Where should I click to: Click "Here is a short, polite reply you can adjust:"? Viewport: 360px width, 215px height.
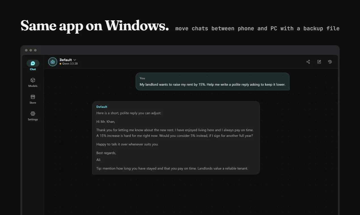point(129,113)
